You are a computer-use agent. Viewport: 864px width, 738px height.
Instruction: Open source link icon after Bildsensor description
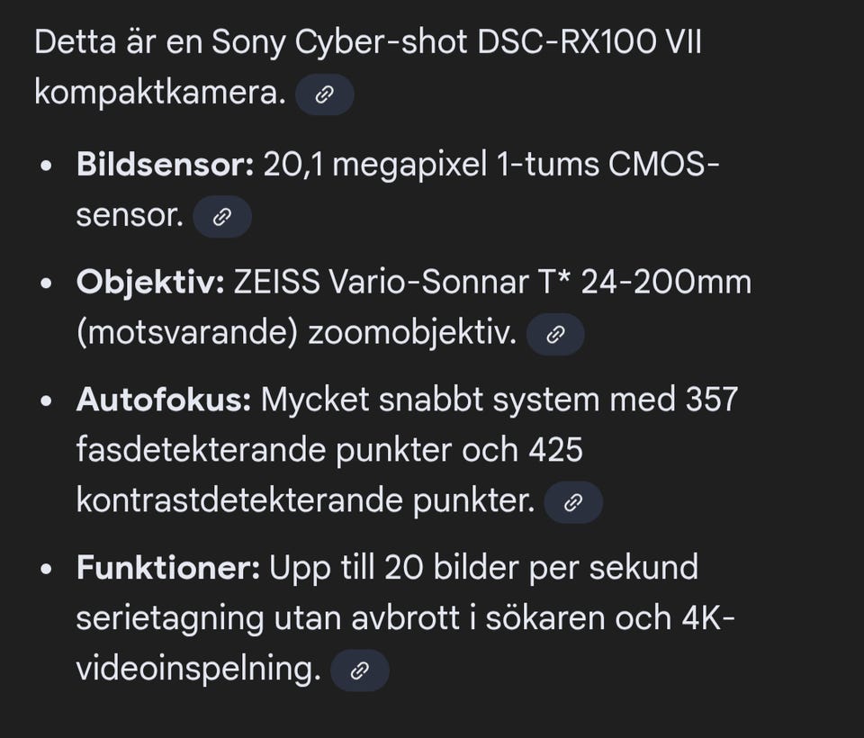(221, 218)
